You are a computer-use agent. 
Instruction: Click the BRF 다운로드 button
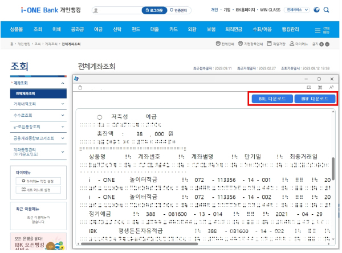315,99
